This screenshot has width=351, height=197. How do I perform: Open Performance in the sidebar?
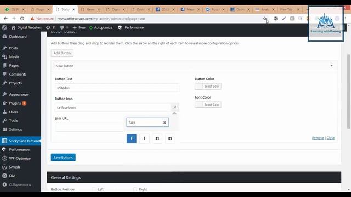(19, 149)
